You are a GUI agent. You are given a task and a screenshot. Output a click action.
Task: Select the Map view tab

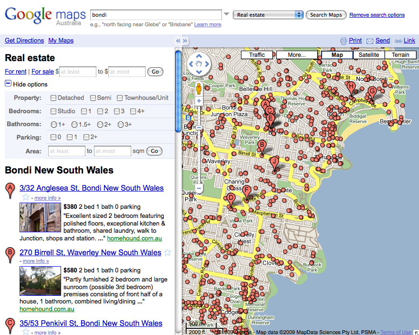point(337,55)
